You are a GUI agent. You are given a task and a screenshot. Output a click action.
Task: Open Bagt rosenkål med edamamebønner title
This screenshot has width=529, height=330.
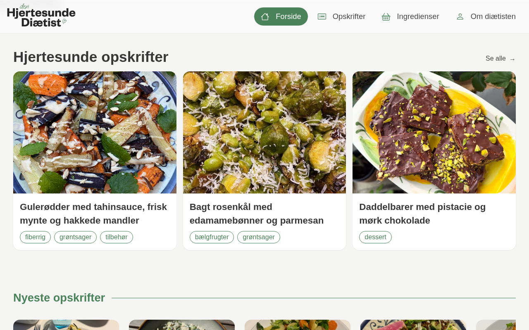257,214
